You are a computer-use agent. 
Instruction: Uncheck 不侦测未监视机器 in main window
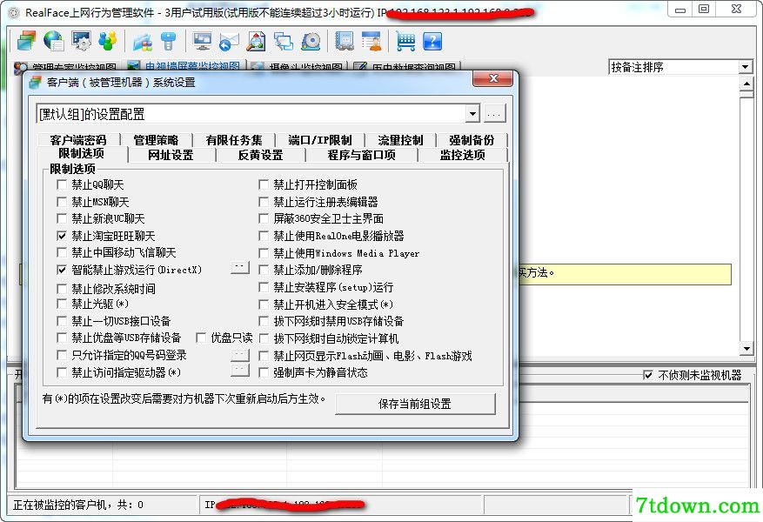coord(648,375)
